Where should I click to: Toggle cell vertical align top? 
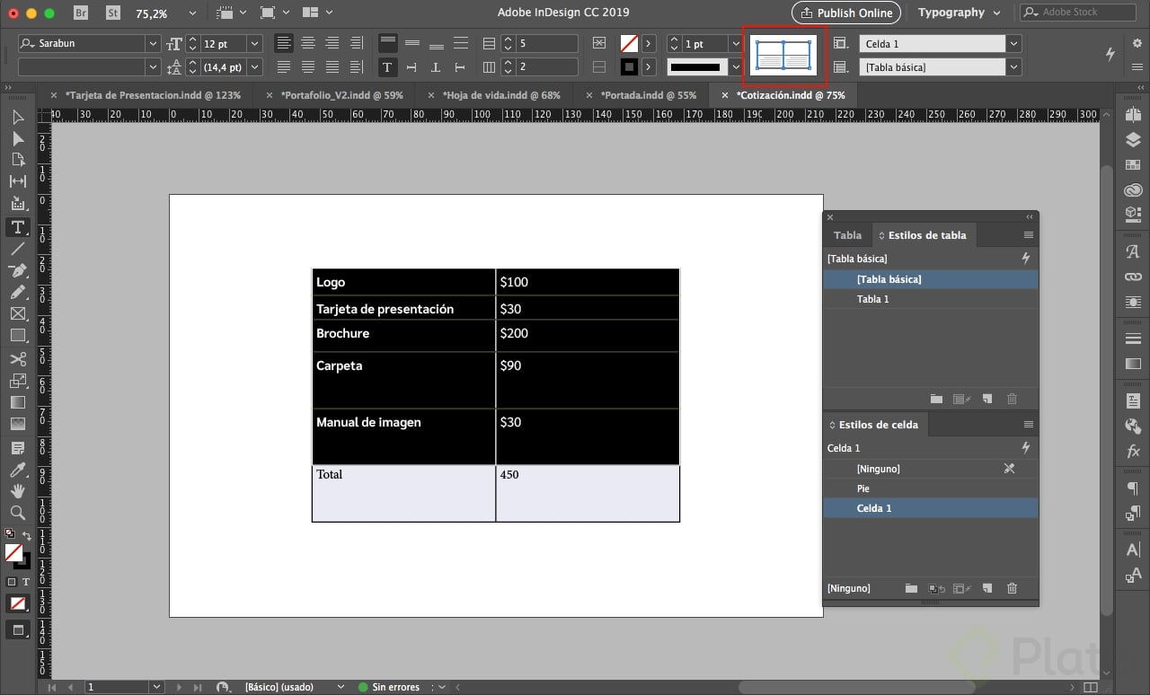click(x=387, y=43)
